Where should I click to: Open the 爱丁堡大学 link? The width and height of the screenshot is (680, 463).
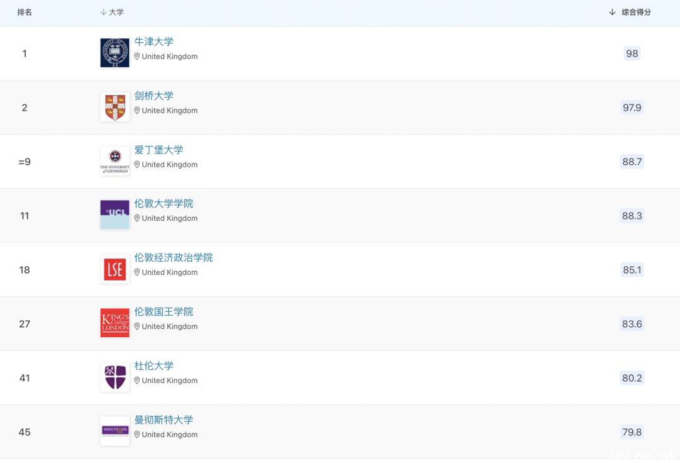click(x=159, y=150)
